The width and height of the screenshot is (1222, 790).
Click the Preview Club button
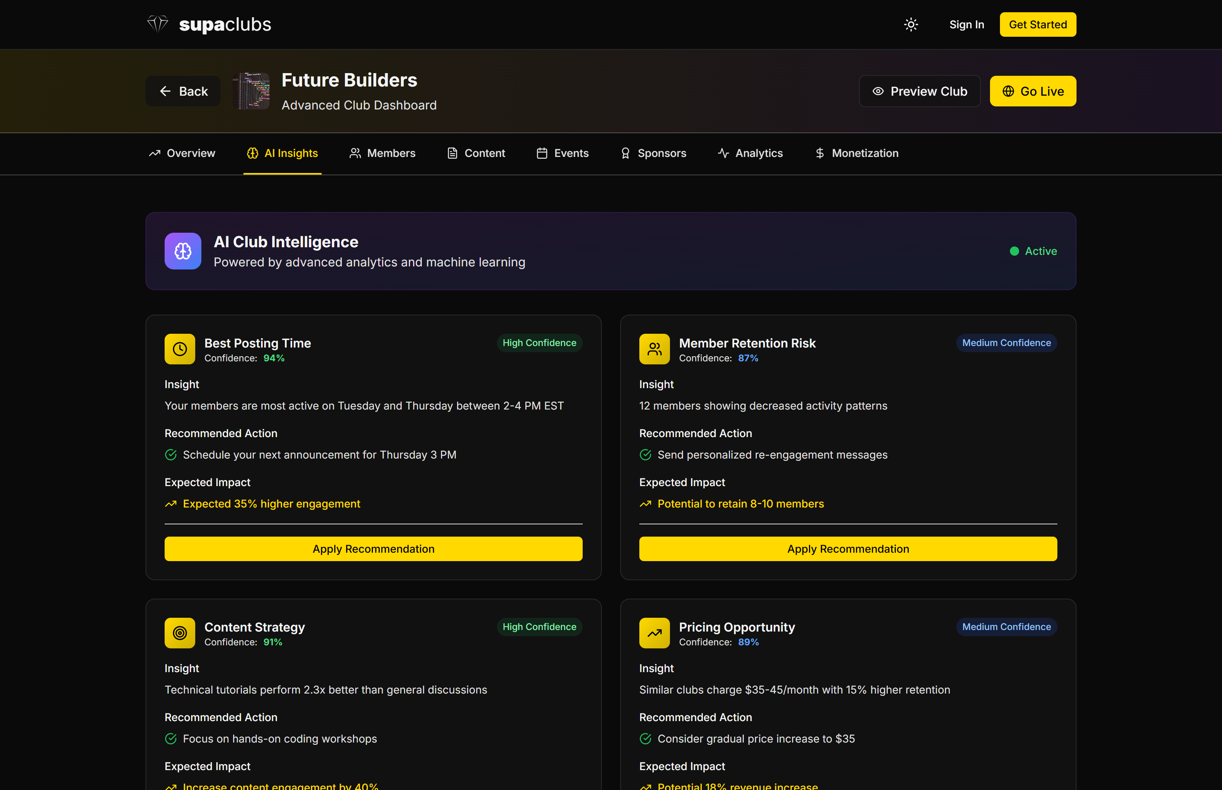(x=919, y=91)
